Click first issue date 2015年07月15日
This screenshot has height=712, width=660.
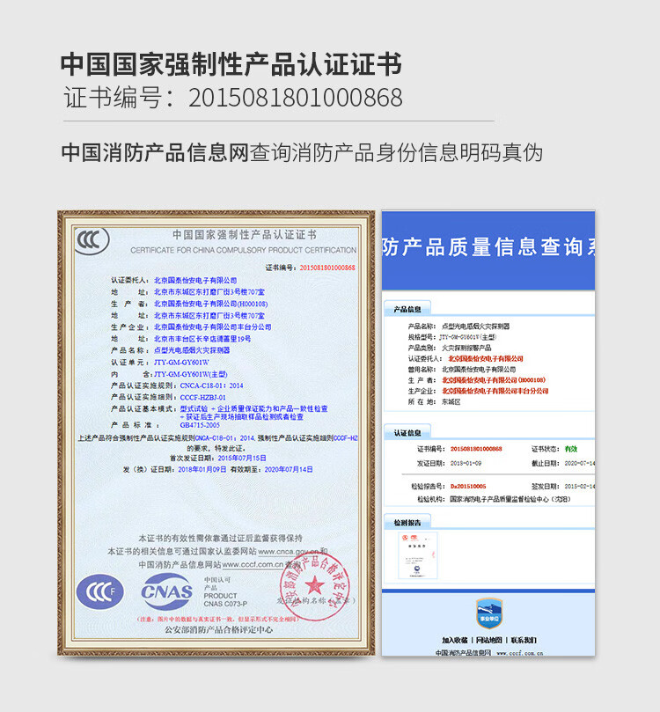point(242,458)
